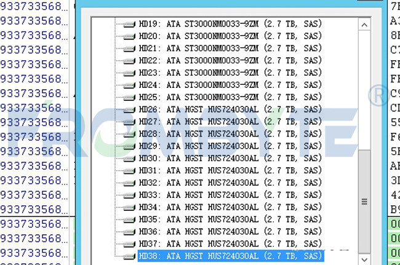Choose the HD29 HGST disk row
Viewport: 400px width, 265px height.
pyautogui.click(x=231, y=146)
